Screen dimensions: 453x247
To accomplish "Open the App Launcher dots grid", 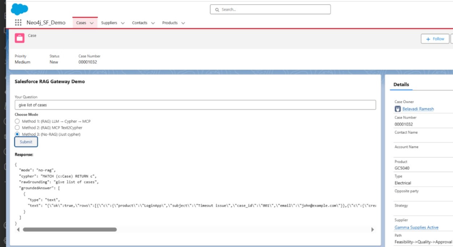I will tap(18, 23).
